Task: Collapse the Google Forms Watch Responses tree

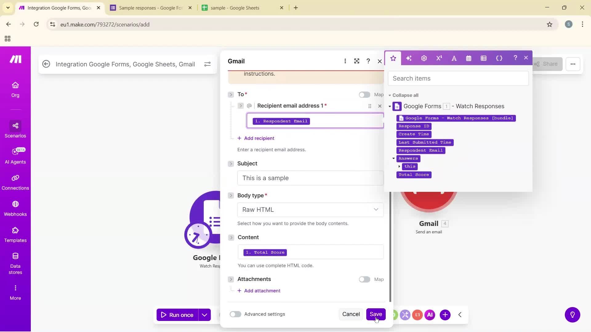Action: (389, 106)
